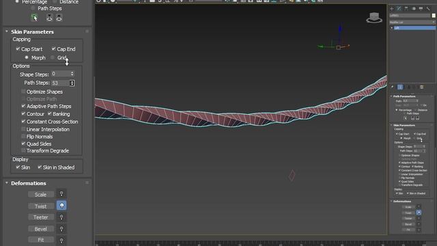Open the Modify command panel tab
The height and width of the screenshot is (246, 437).
[x=399, y=9]
